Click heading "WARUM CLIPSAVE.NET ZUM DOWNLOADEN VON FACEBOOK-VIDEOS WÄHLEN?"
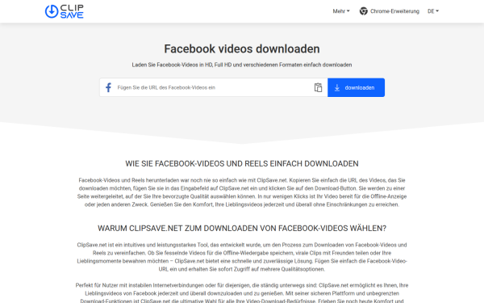This screenshot has width=484, height=303. [x=242, y=228]
